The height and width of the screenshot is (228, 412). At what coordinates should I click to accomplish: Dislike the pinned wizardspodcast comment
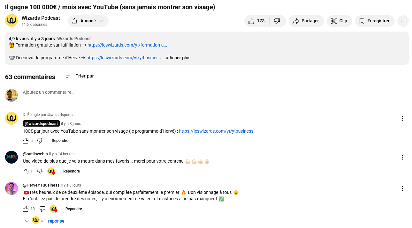click(x=40, y=141)
